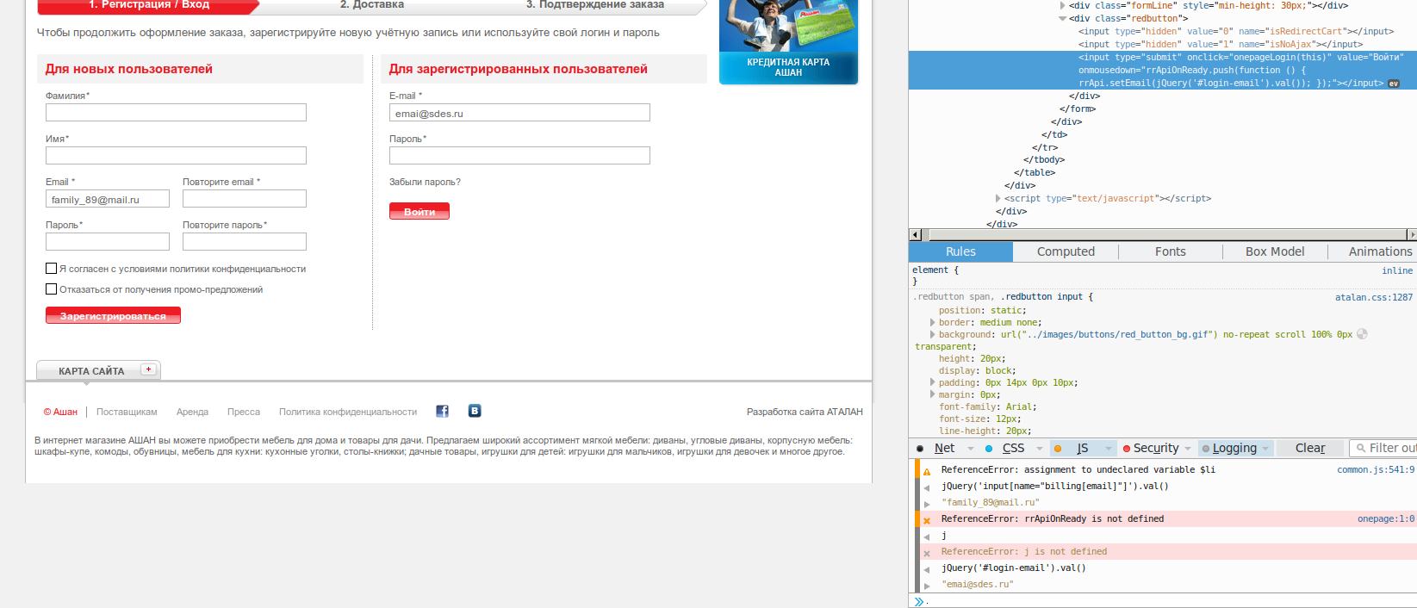Open Политика конфиденциальности footer link
The image size is (1417, 608).
[348, 412]
